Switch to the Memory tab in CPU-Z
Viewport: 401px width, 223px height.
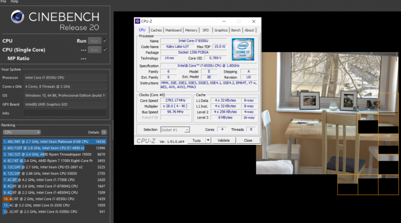point(191,30)
